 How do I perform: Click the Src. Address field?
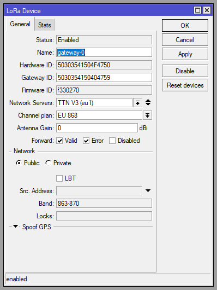pyautogui.click(x=99, y=190)
